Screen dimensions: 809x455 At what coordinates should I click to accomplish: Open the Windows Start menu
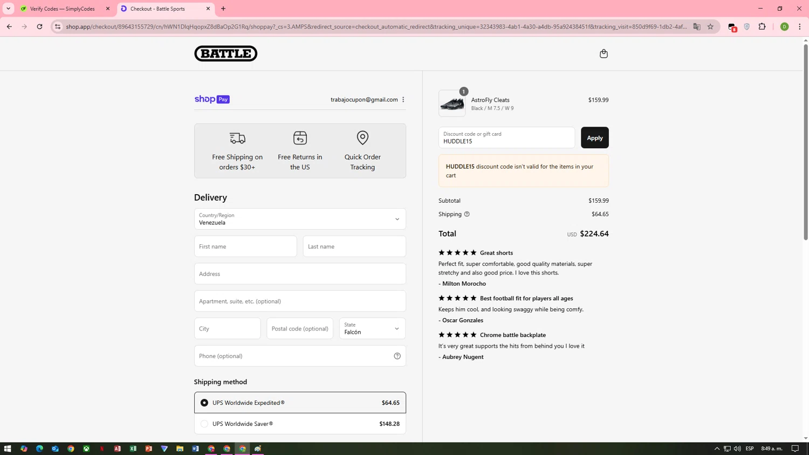point(8,449)
